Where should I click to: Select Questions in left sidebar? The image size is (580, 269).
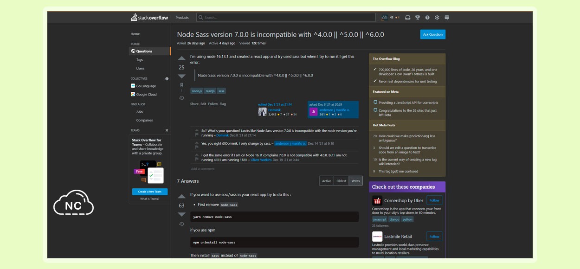150,51
